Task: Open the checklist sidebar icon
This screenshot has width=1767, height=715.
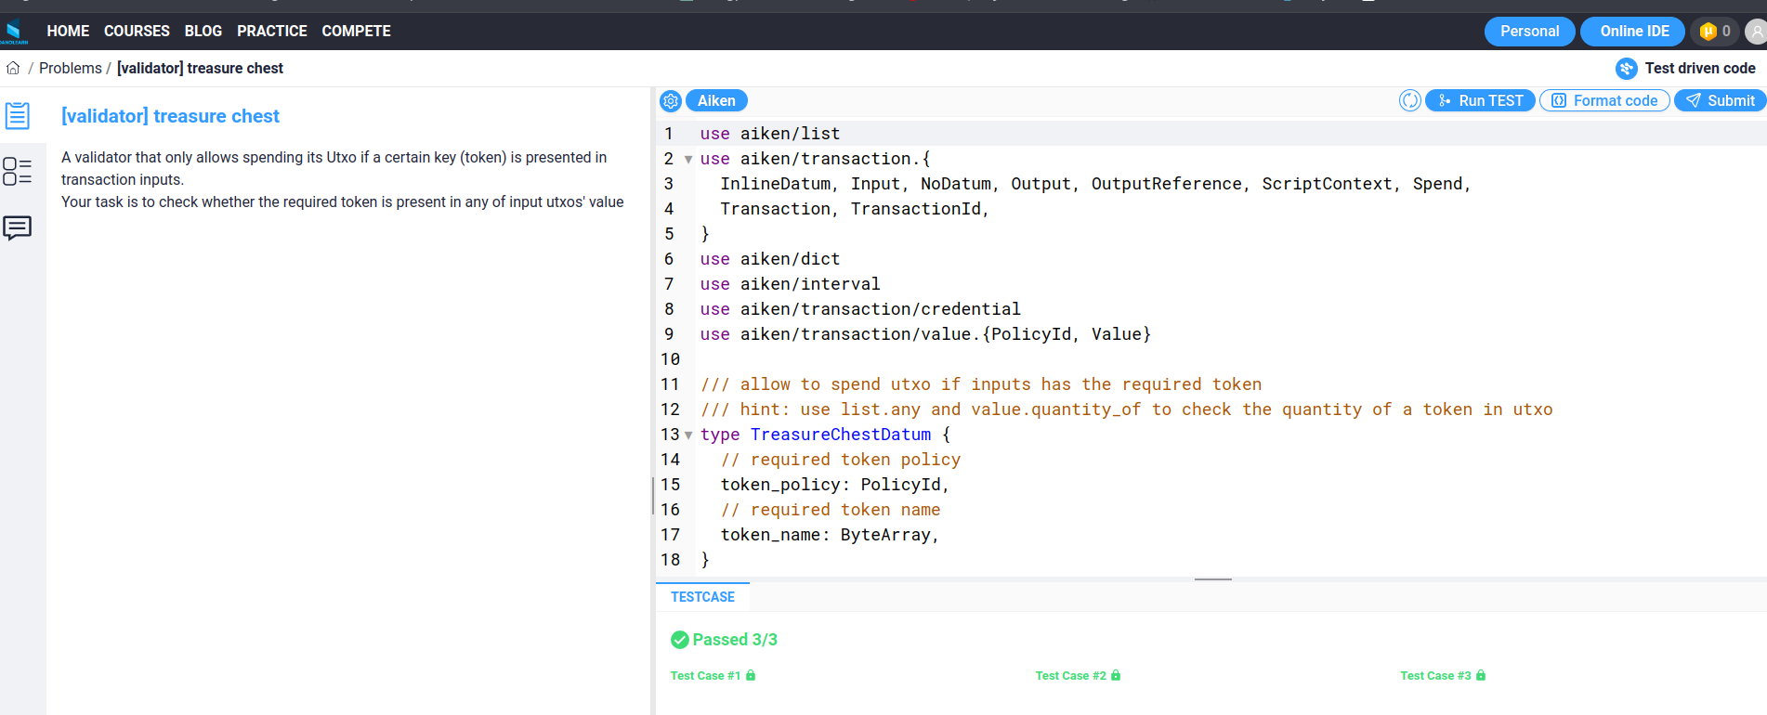Action: pos(18,172)
